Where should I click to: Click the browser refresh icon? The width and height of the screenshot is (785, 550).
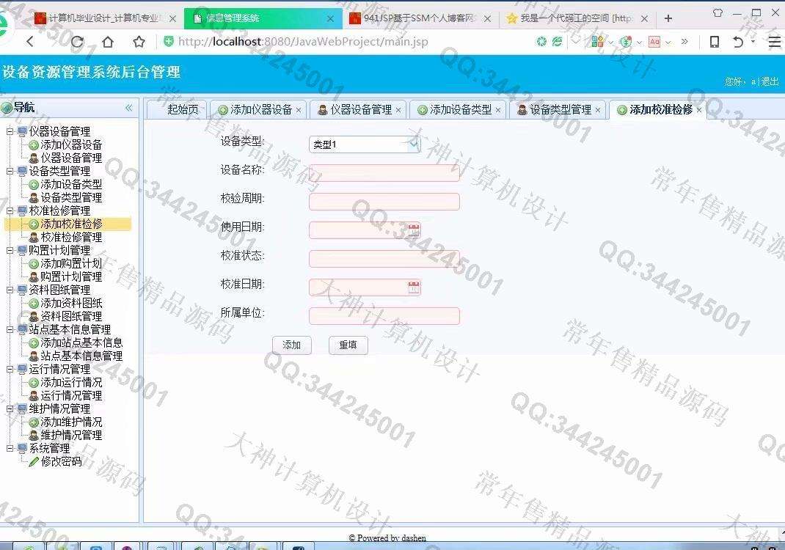(x=76, y=42)
